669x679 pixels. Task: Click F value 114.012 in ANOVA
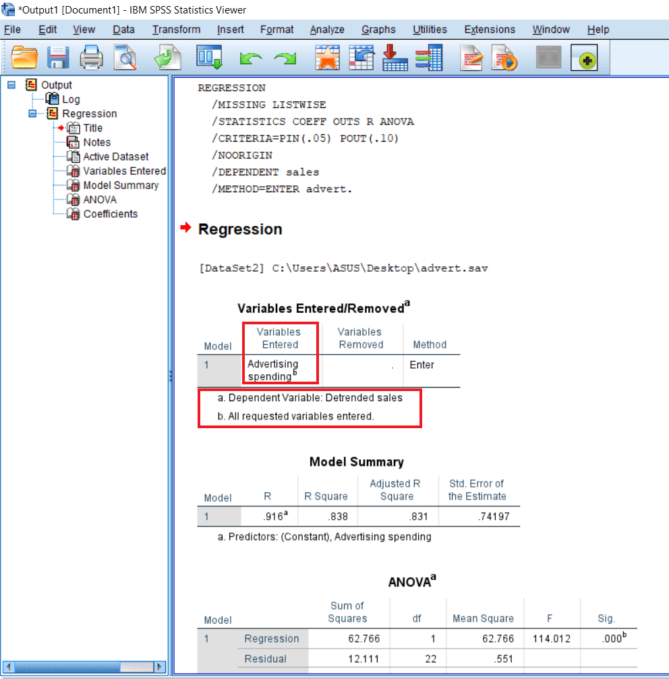coord(551,639)
